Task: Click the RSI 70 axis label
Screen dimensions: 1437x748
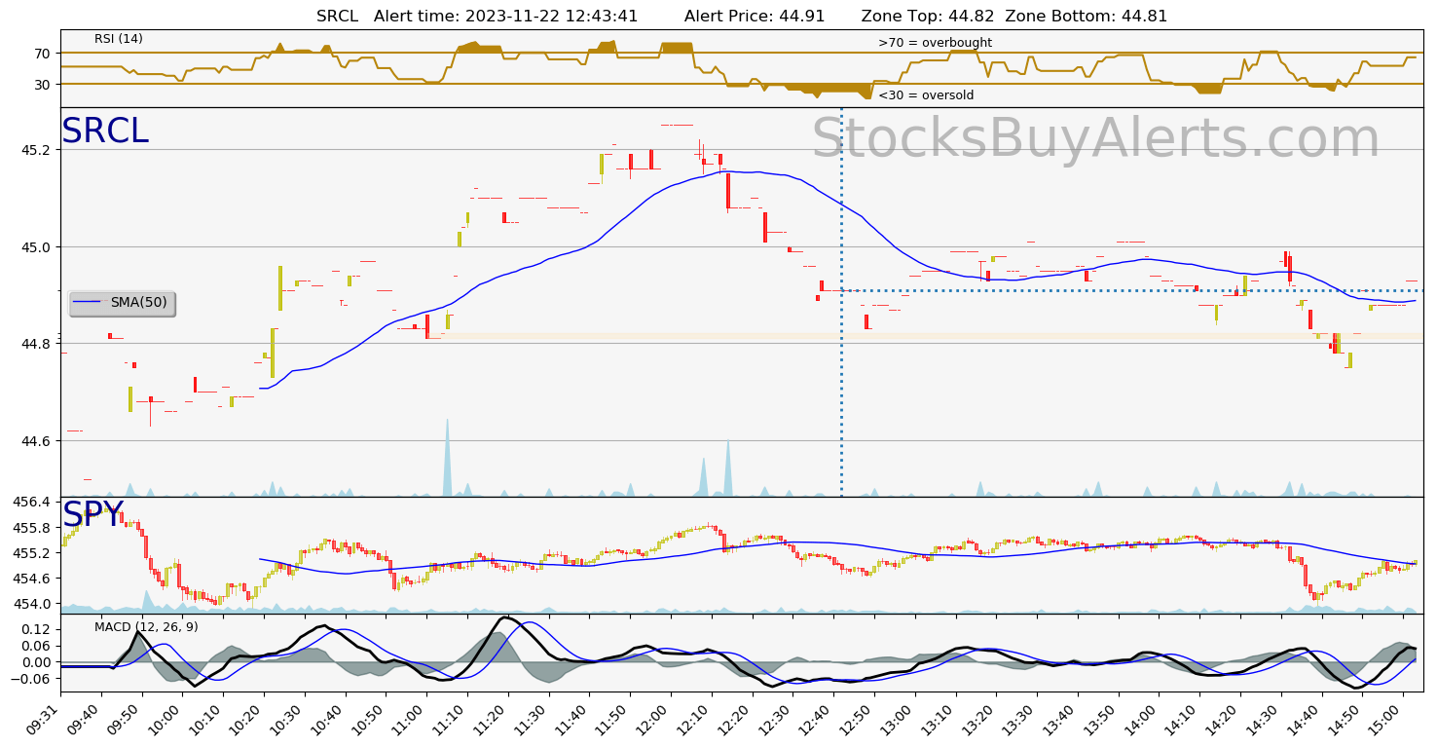Action: tap(45, 54)
